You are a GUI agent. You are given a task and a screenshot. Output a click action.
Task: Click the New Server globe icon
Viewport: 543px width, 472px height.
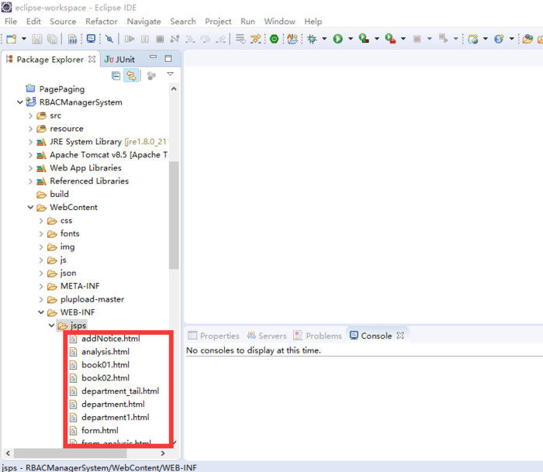[472, 39]
